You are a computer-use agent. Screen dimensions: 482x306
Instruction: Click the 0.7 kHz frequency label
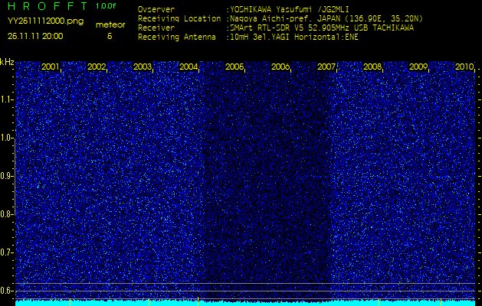click(x=5, y=252)
